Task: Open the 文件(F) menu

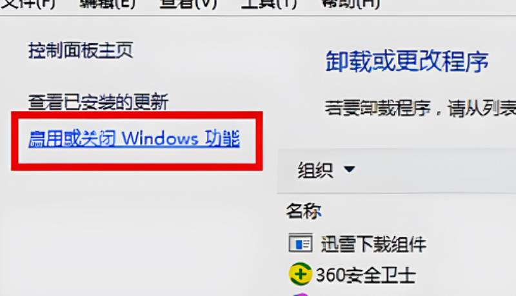Action: [27, 4]
